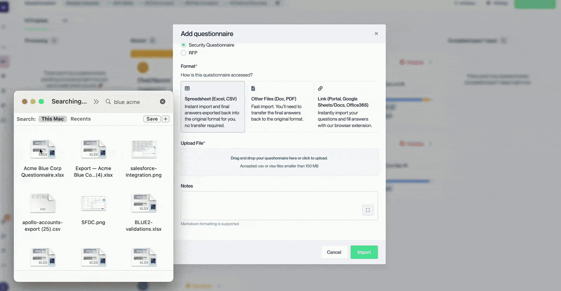Click apollo-accounts-export (25).csv filename text
The image size is (561, 291).
point(43,226)
